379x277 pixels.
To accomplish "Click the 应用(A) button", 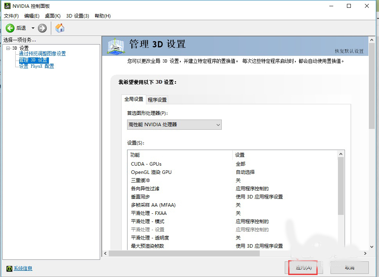I will tap(304, 268).
